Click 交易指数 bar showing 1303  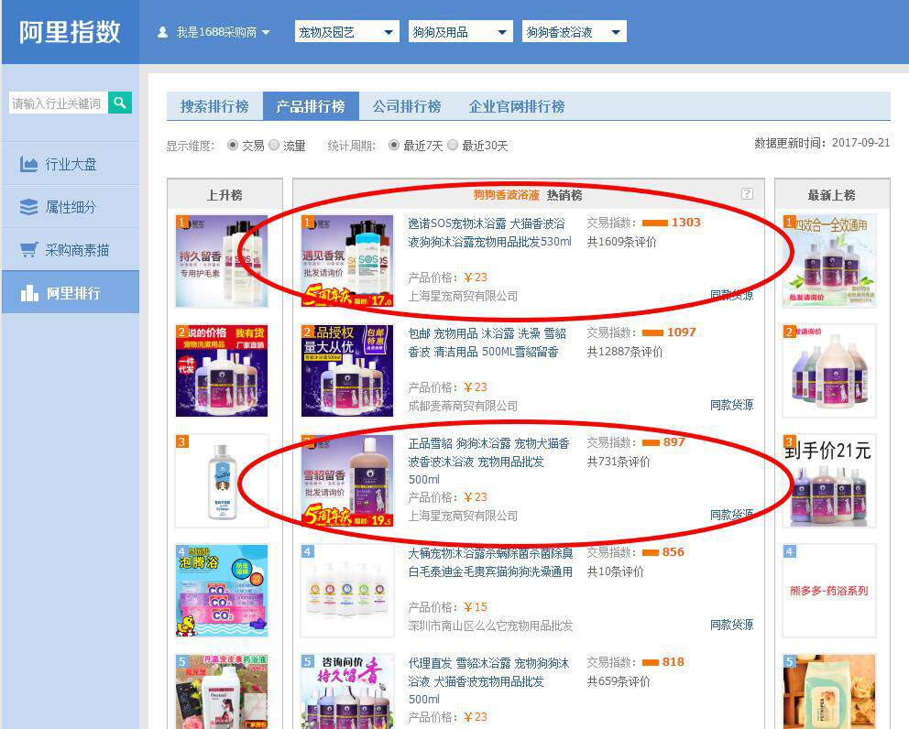click(655, 223)
